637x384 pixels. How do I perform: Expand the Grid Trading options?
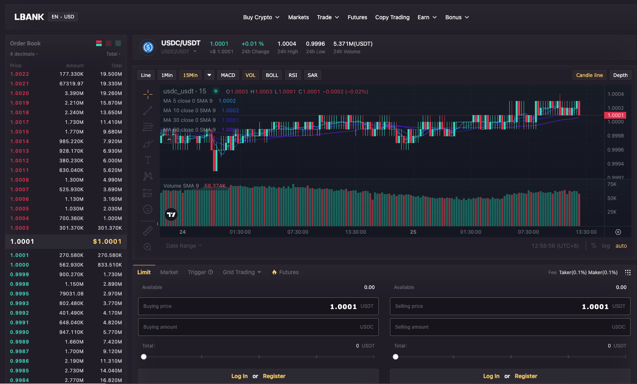click(242, 272)
